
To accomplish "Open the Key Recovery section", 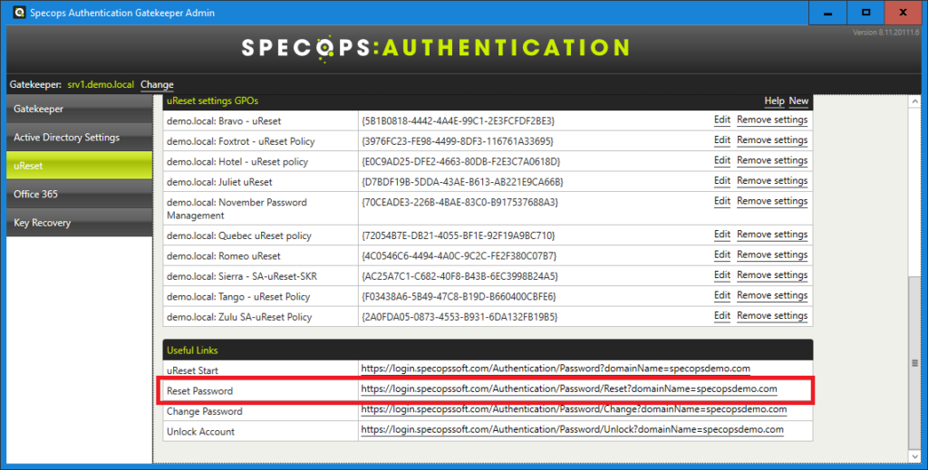I will tap(80, 222).
